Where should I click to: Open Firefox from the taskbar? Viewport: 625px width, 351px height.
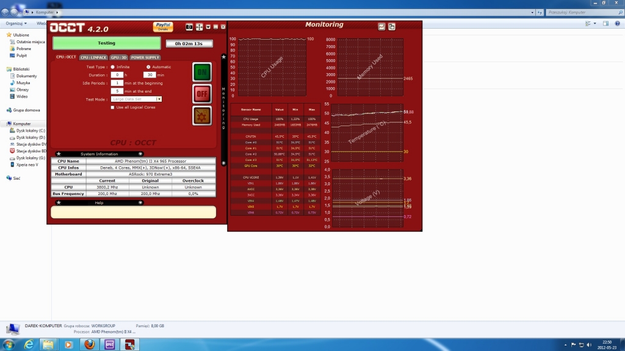(x=89, y=344)
